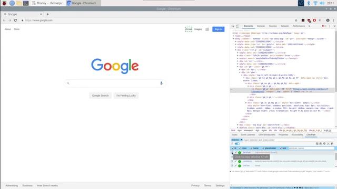Open the Accessibility sidebar tab

coord(297,135)
